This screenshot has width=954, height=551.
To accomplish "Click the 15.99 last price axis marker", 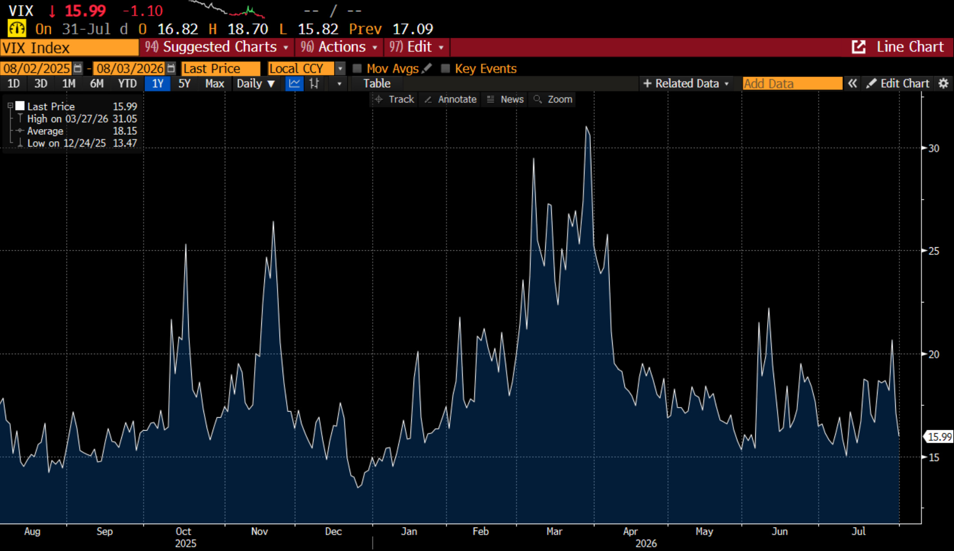I will pos(938,437).
